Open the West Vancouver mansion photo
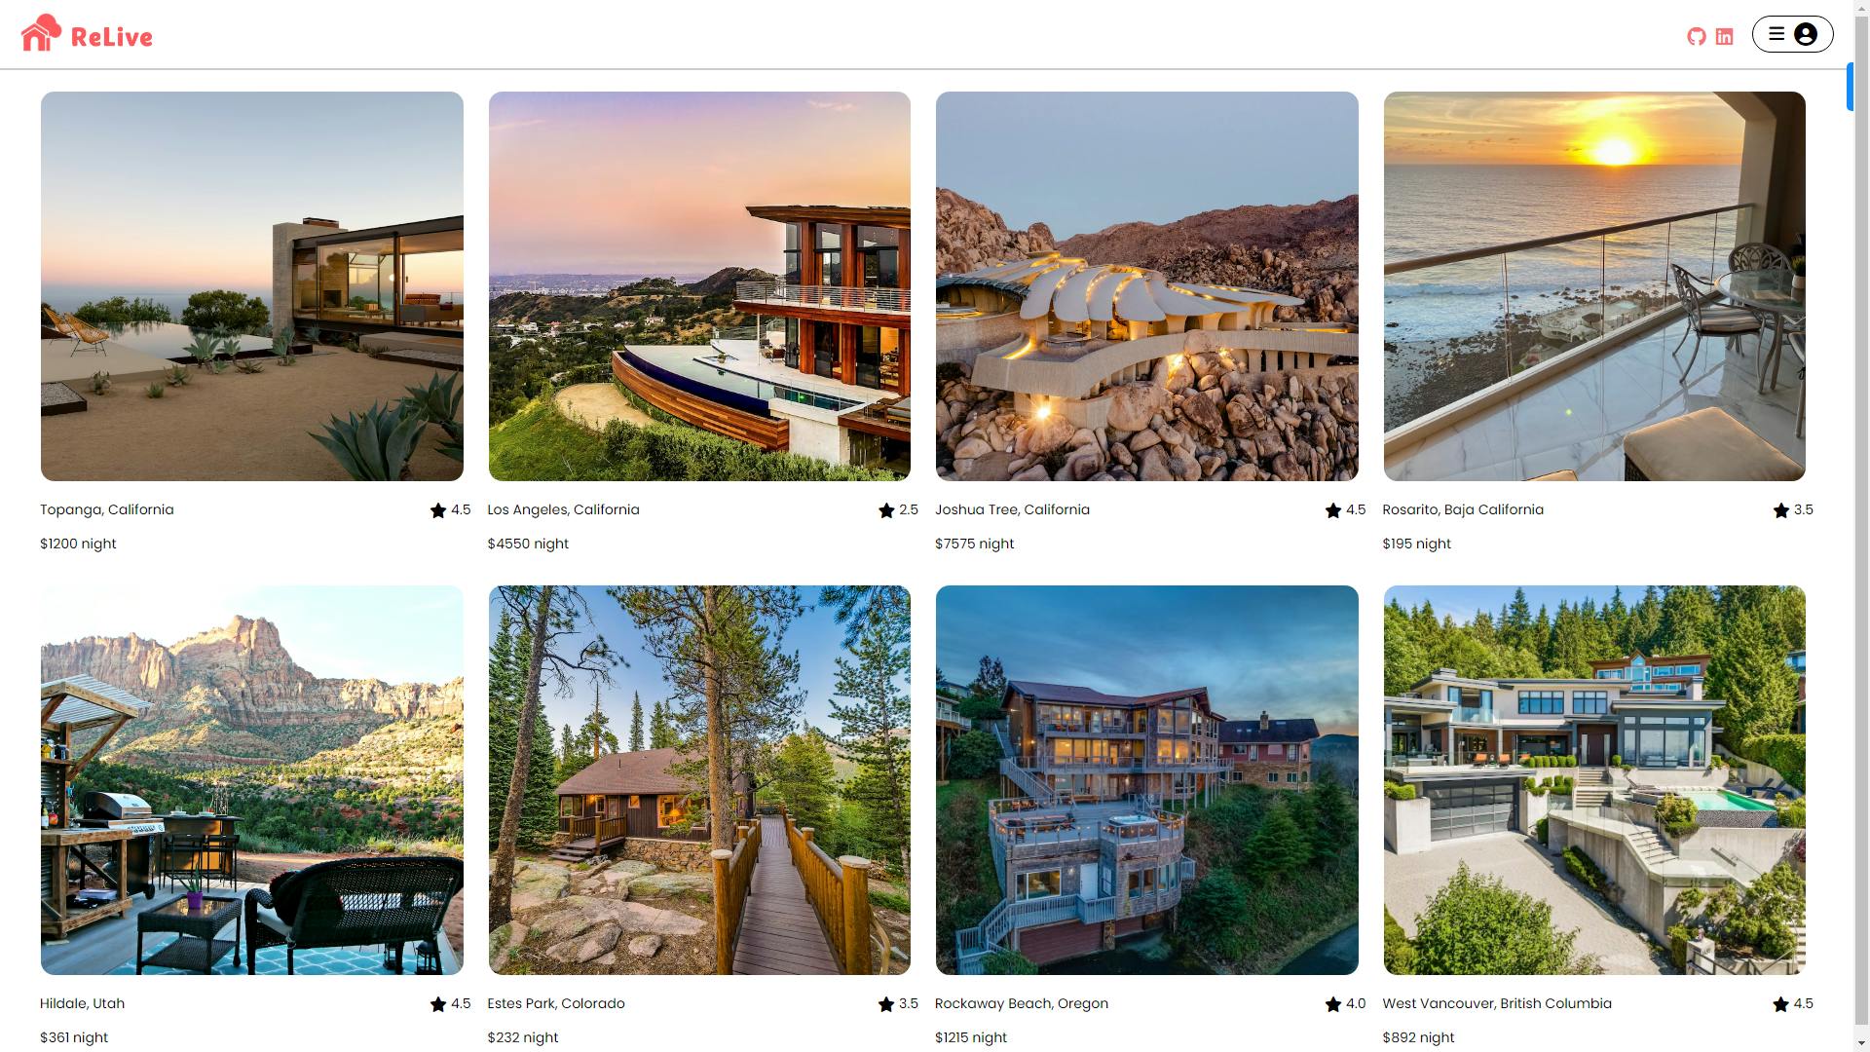This screenshot has height=1052, width=1870. click(1594, 780)
